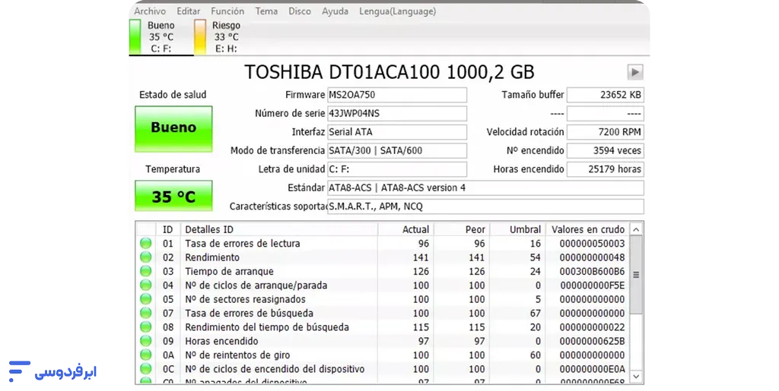Viewport: 779px width, 391px height.
Task: Open the Función menu
Action: (227, 11)
